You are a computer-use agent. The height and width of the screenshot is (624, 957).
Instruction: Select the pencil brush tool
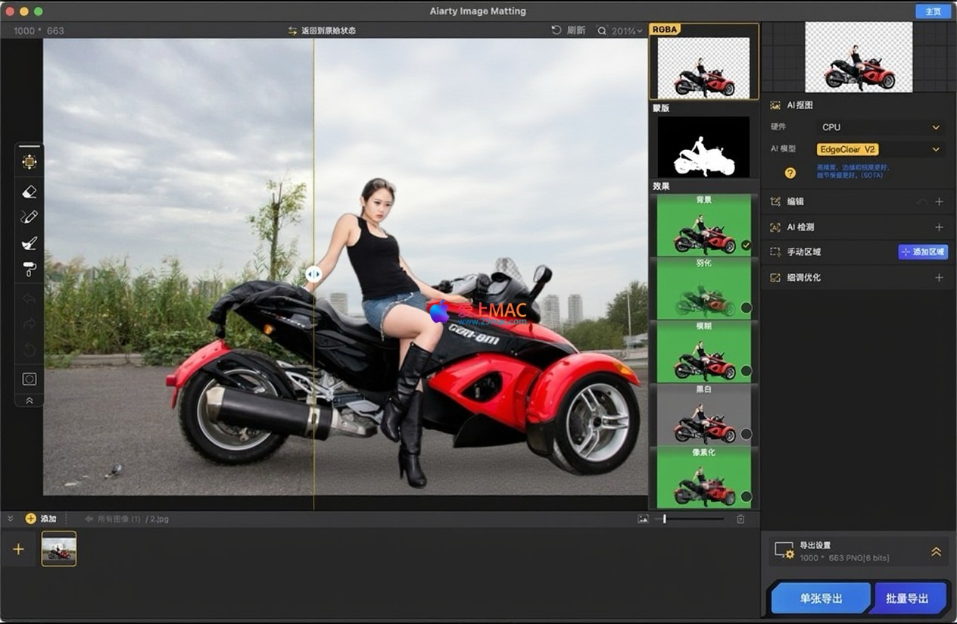(x=30, y=217)
